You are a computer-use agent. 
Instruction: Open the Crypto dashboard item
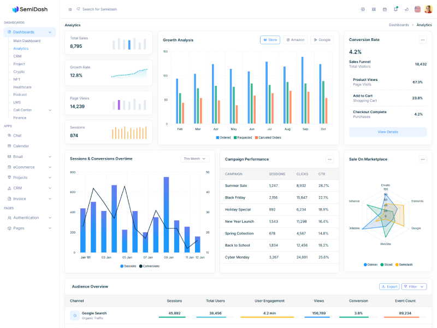pyautogui.click(x=19, y=72)
